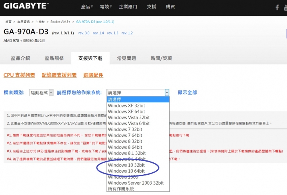This screenshot has height=195, width=287.
Task: Click the AMD 970 + SB950 晶片組 text
Action: (x=24, y=41)
